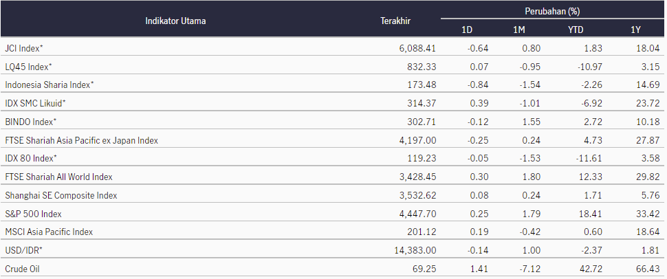Click the IDX SMC Likuid* label
The image size is (667, 279).
click(35, 103)
